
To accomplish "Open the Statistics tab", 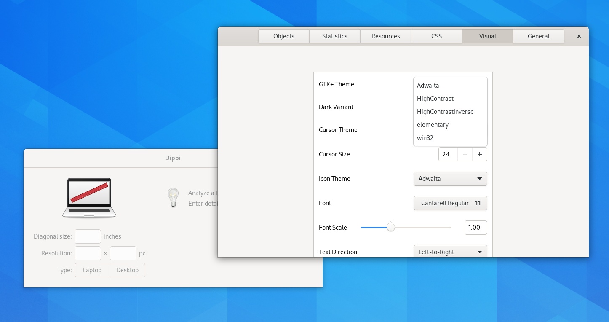I will click(335, 36).
